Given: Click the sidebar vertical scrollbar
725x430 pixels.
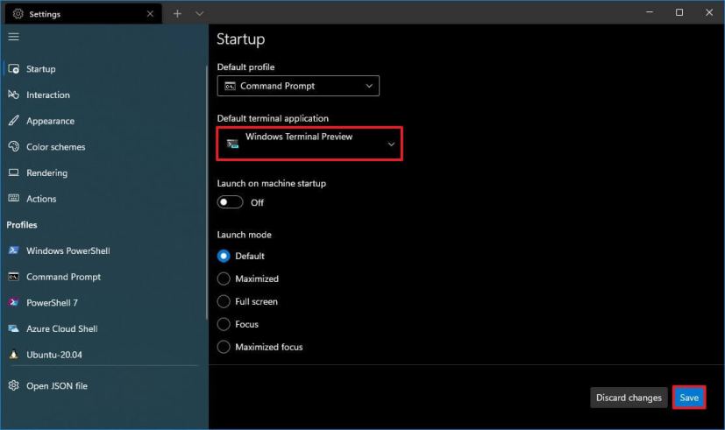Looking at the screenshot, I should point(206,192).
